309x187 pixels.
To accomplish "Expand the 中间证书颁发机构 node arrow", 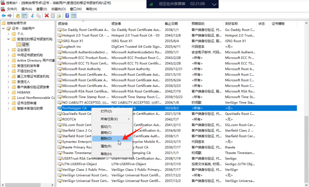I will coord(9,55).
